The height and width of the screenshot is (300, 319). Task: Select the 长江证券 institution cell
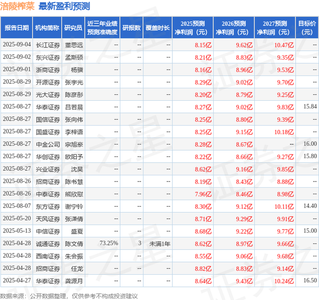48,45
